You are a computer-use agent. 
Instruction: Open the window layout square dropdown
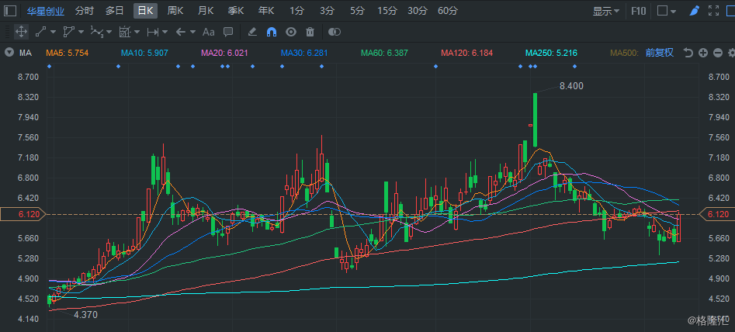[667, 11]
